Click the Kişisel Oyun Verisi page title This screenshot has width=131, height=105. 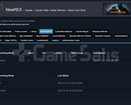tap(77, 10)
